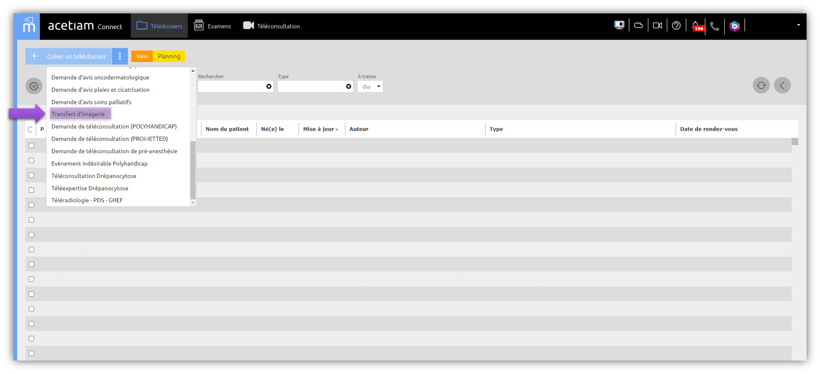
Task: Expand the À traiter dropdown
Action: click(370, 87)
